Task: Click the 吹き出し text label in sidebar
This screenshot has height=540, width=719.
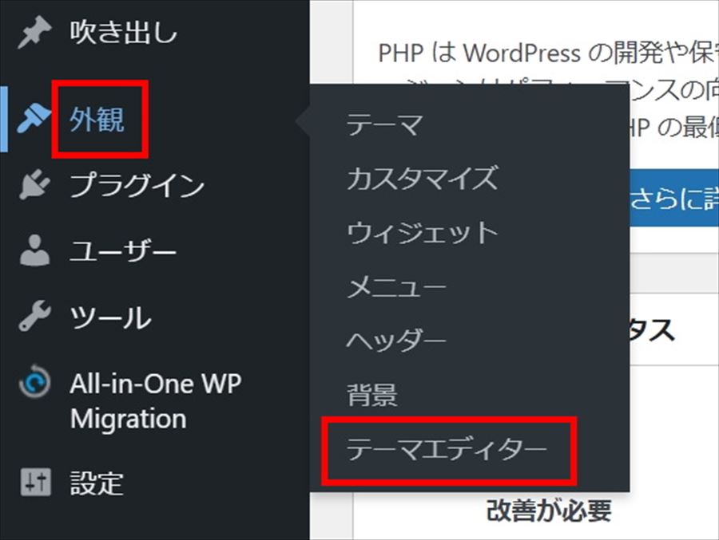Action: tap(124, 34)
